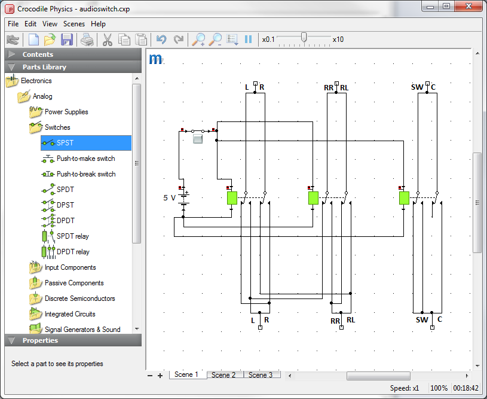Adjust the simulation speed slider handle

[304, 38]
